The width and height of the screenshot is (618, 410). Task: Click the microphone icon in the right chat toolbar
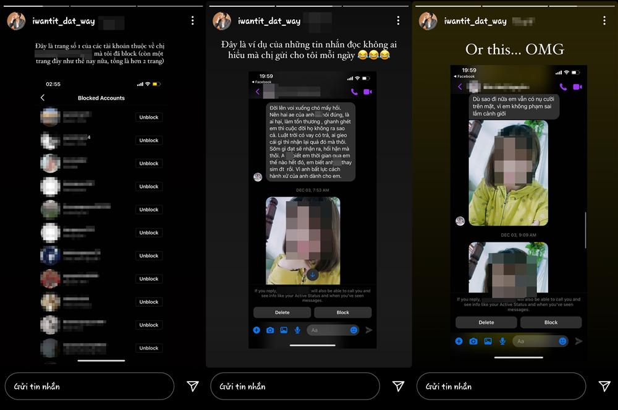[502, 341]
